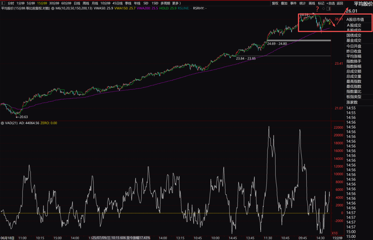The image size is (373, 240).
Task: Click the 复权 adjustment button
Action: coord(275,3)
